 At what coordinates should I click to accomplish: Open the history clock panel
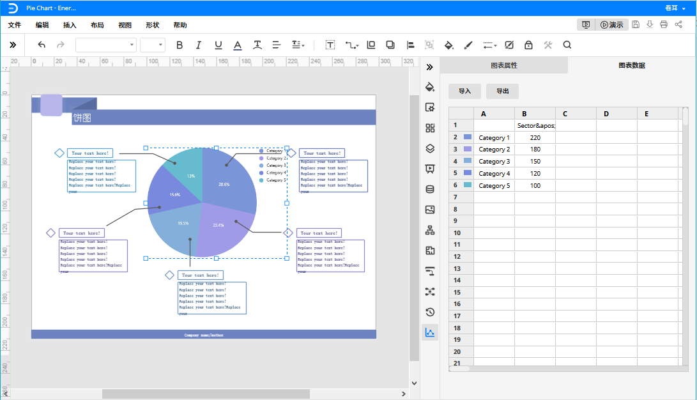pos(430,312)
